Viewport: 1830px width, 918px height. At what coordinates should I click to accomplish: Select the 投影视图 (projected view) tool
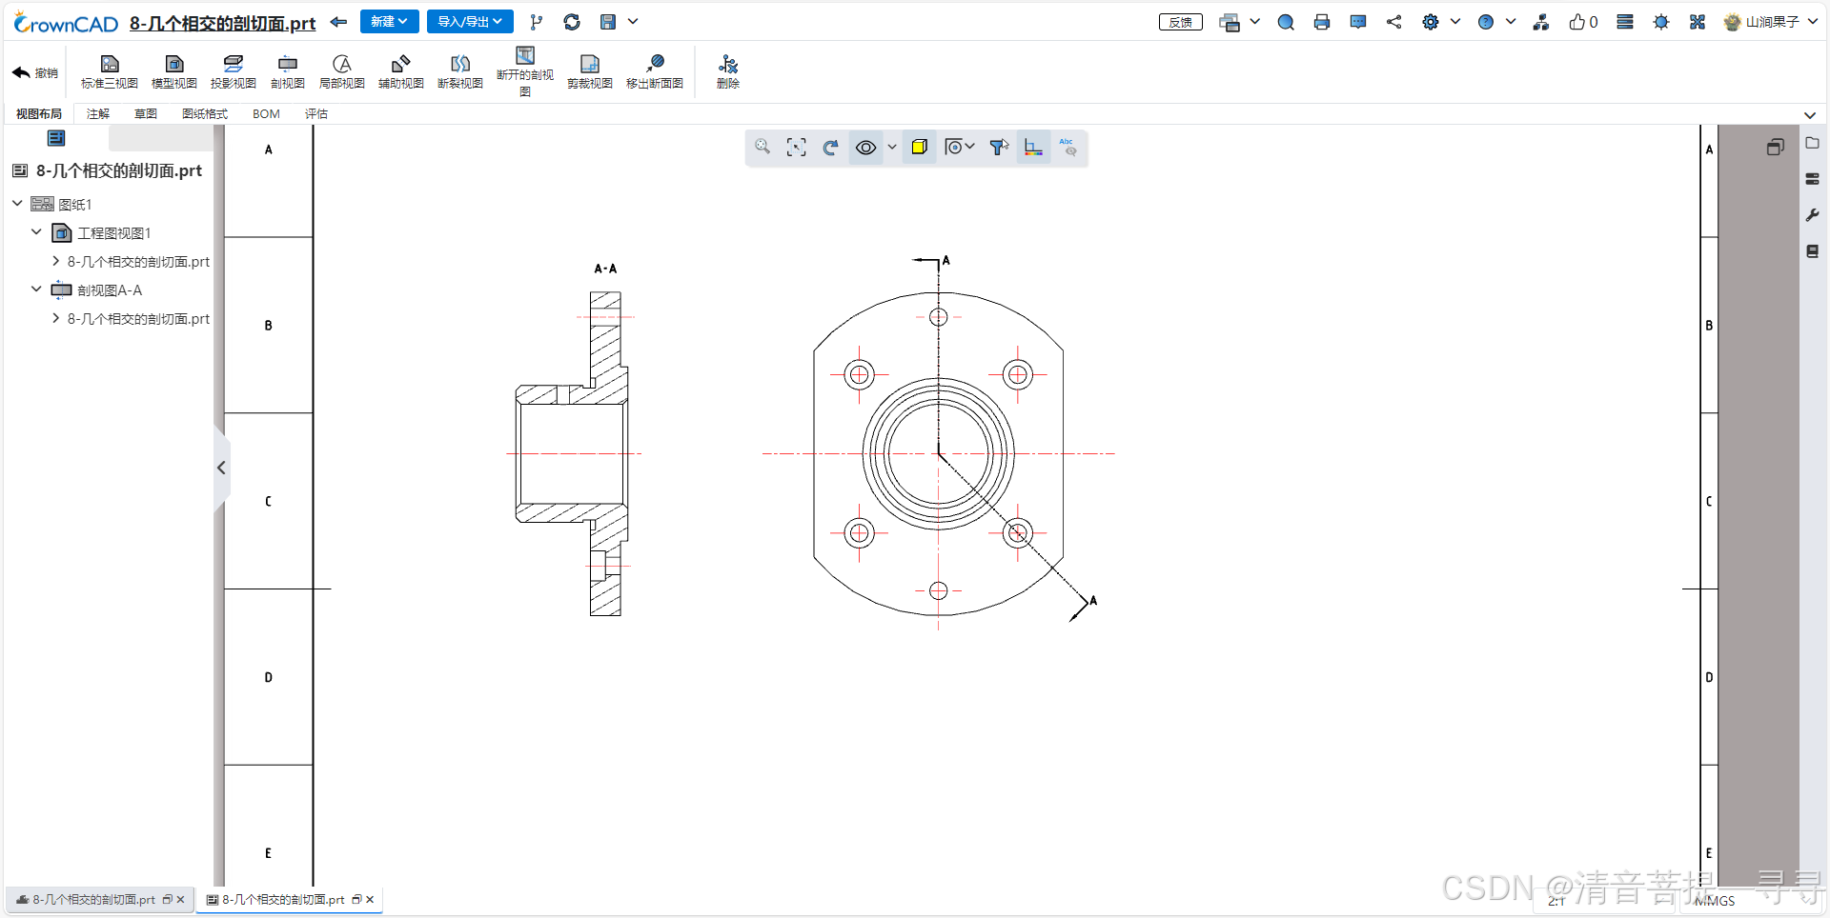coord(234,72)
